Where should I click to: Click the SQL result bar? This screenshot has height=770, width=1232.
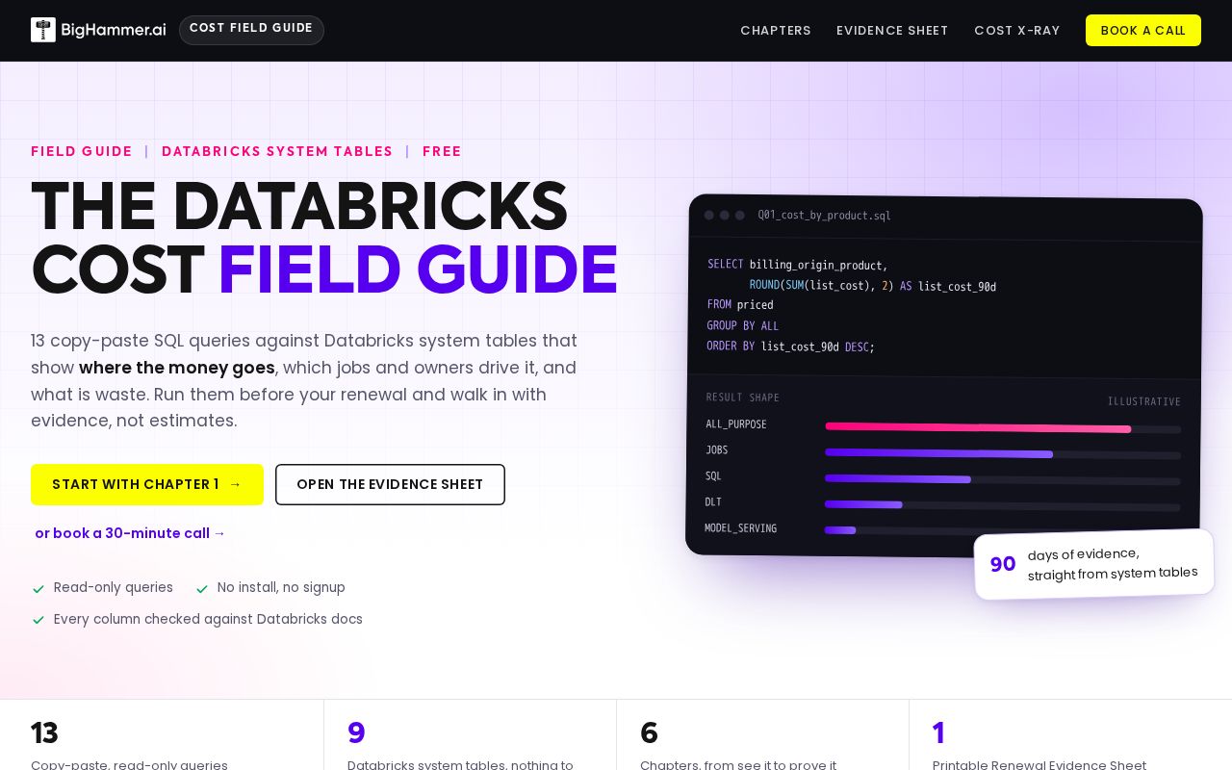pos(898,478)
